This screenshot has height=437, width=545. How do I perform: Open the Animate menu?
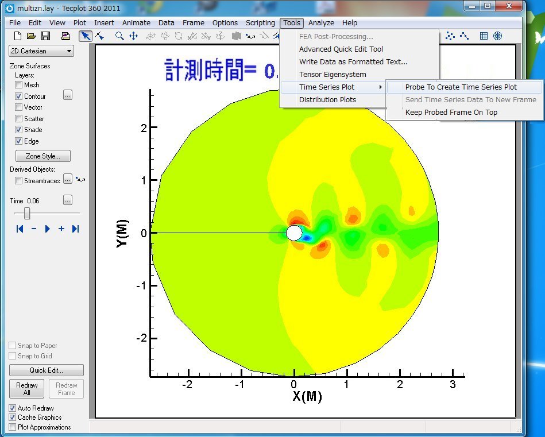click(x=136, y=22)
